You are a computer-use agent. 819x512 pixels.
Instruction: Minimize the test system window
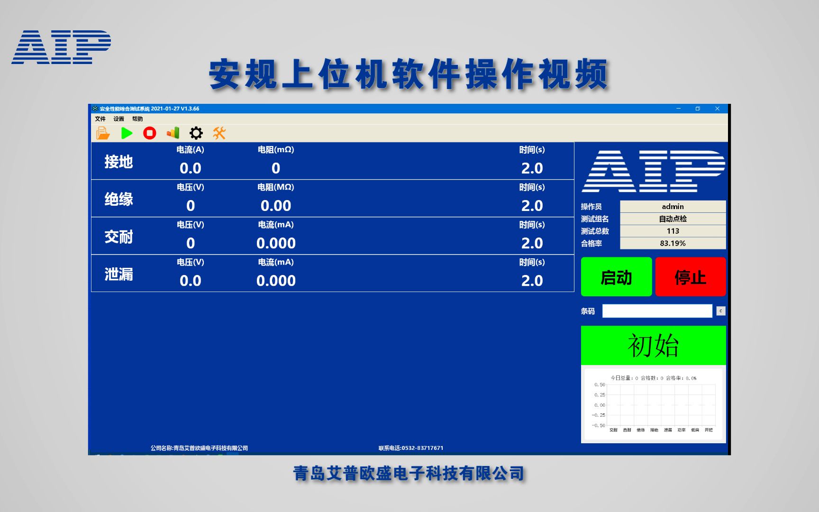click(678, 109)
